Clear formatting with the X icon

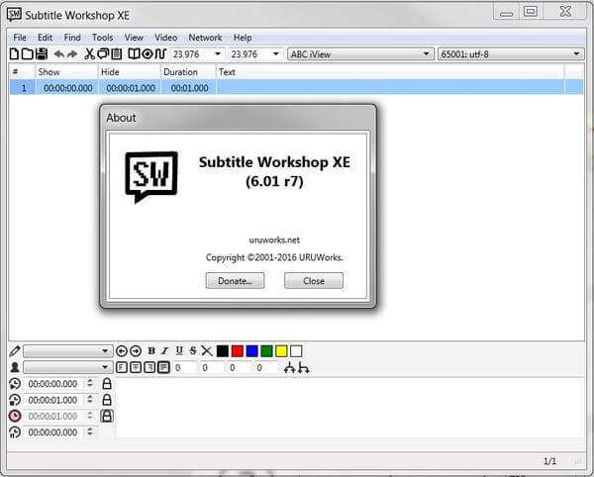[x=207, y=351]
